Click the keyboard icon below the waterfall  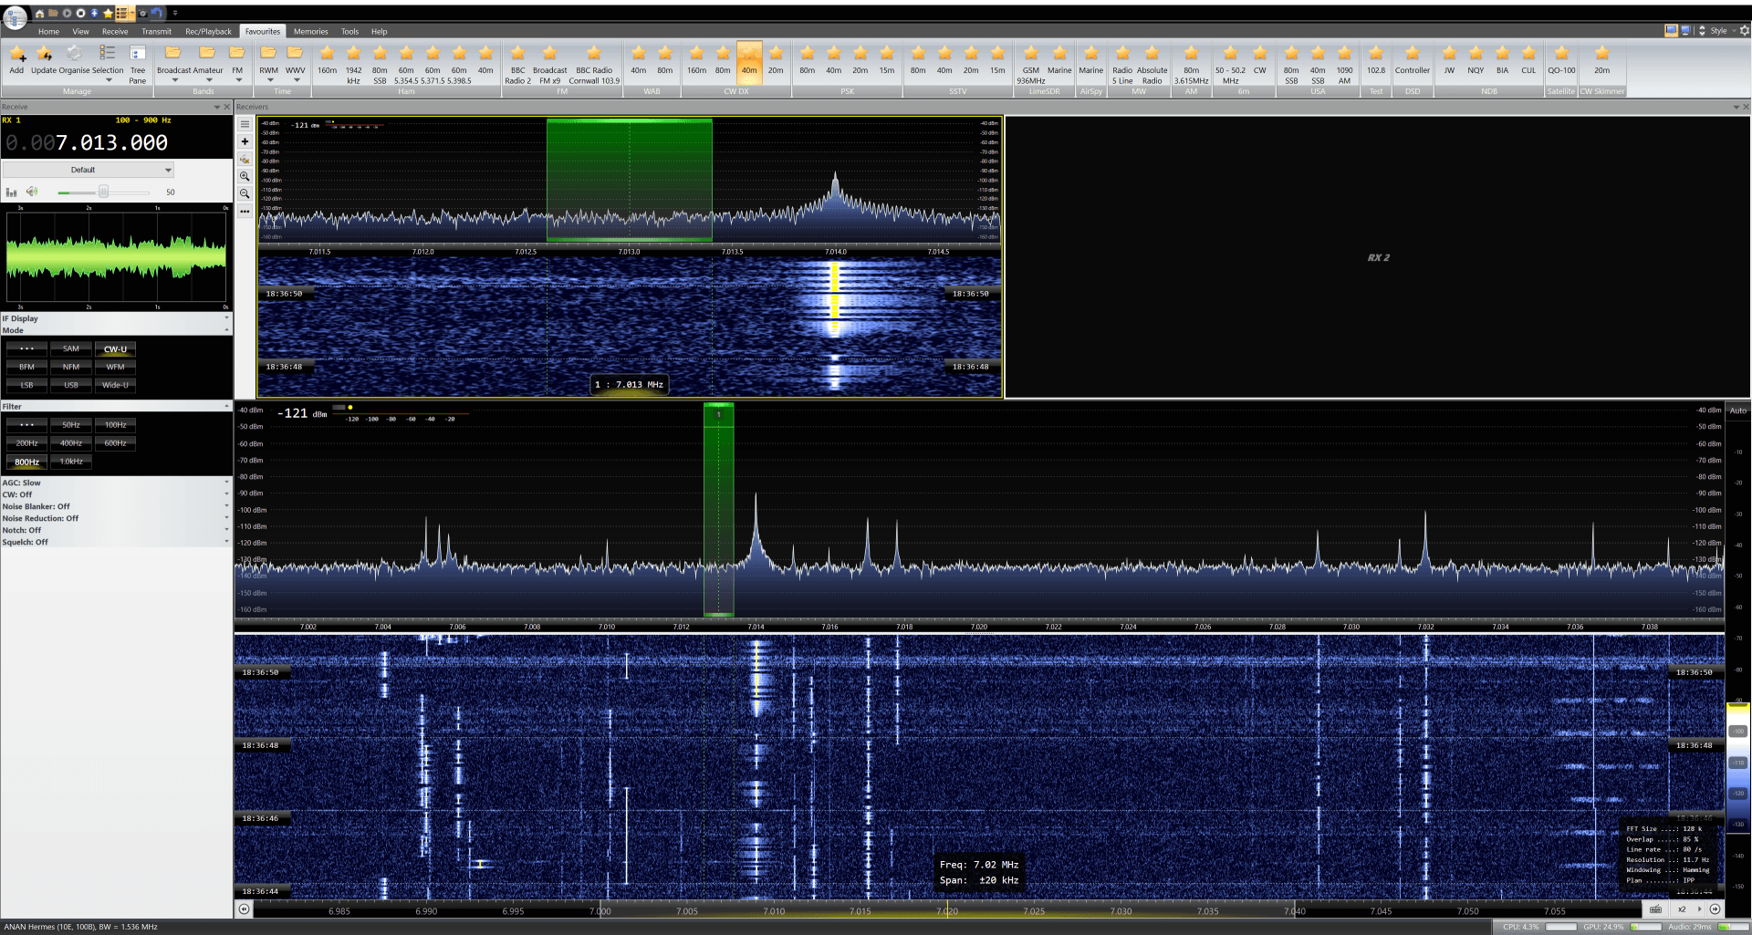click(x=1655, y=909)
